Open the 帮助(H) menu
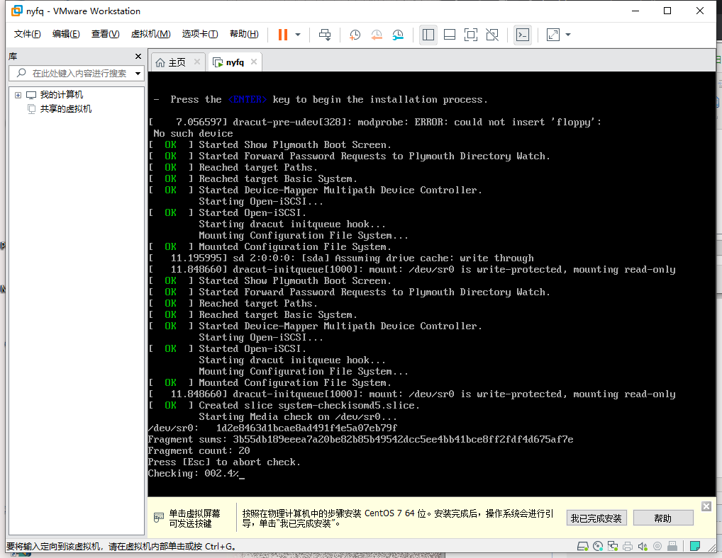 (244, 34)
